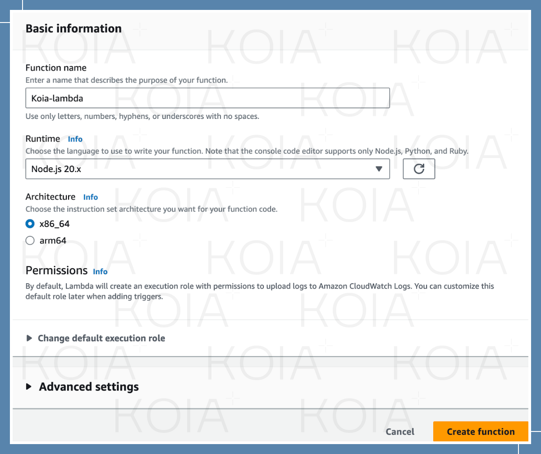Click the refresh runtime list icon button
The height and width of the screenshot is (454, 541).
coord(419,169)
